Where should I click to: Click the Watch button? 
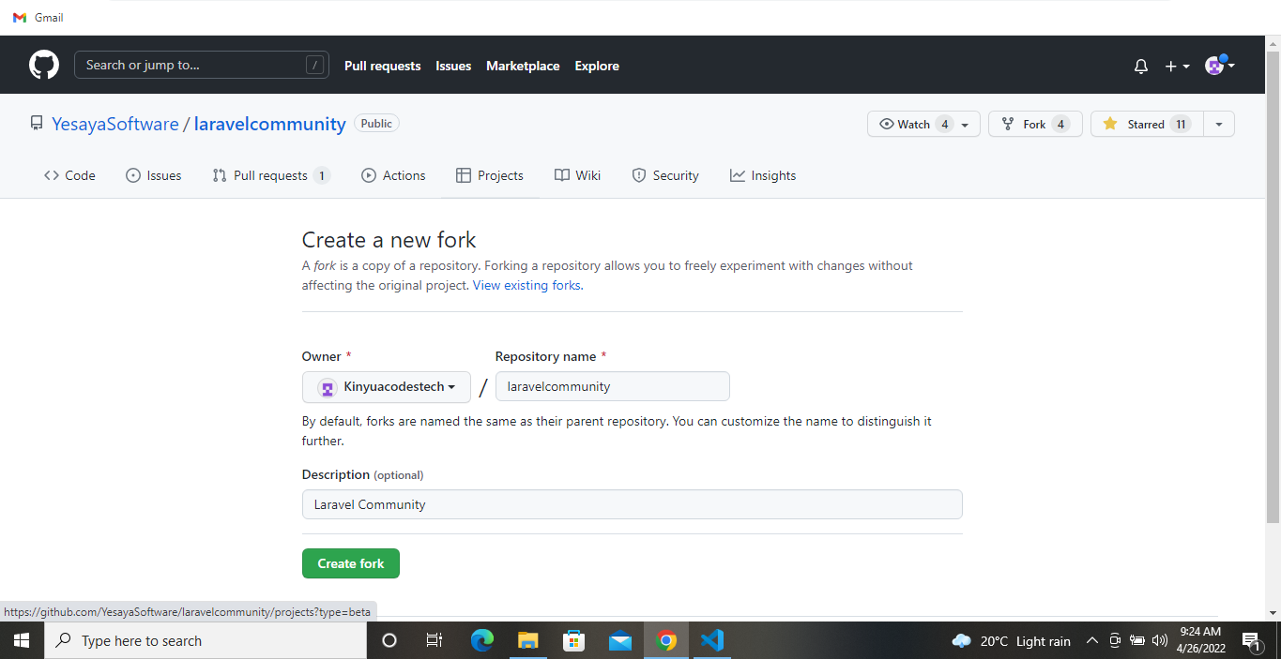[923, 124]
